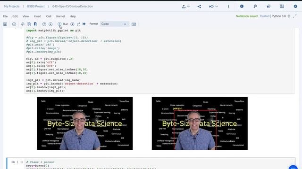
Task: Interrupt the kernel with the stop icon
Action: click(x=72, y=24)
